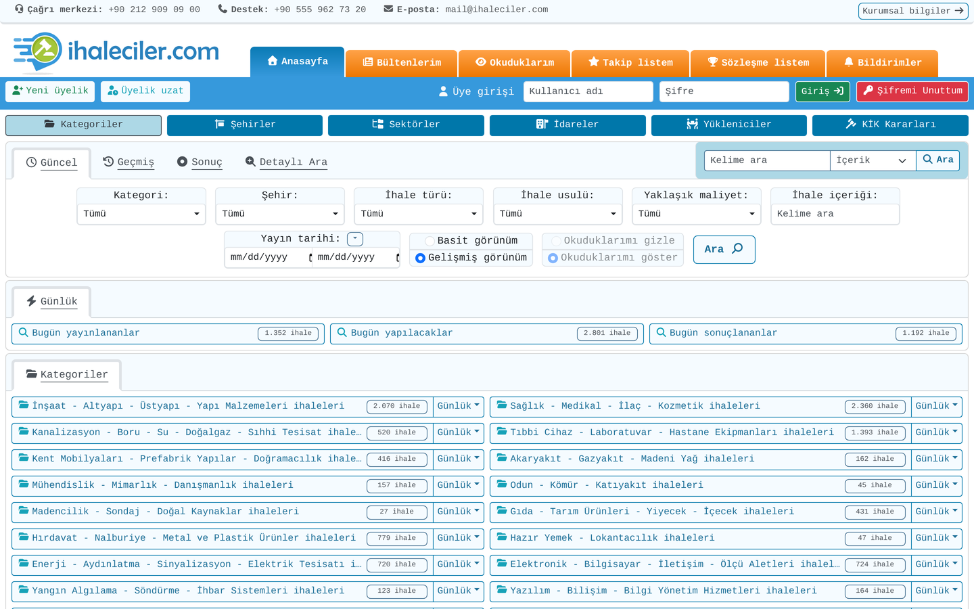This screenshot has width=974, height=609.
Task: Switch to the Anasayfa tab
Action: point(298,62)
